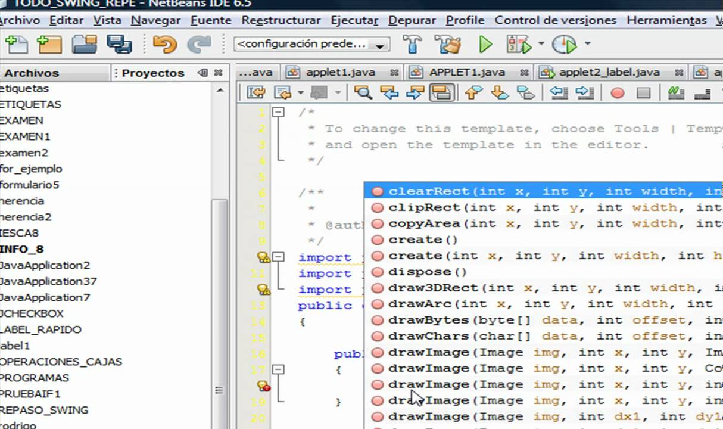Click the Undo arrow icon
Image resolution: width=723 pixels, height=429 pixels.
(165, 45)
